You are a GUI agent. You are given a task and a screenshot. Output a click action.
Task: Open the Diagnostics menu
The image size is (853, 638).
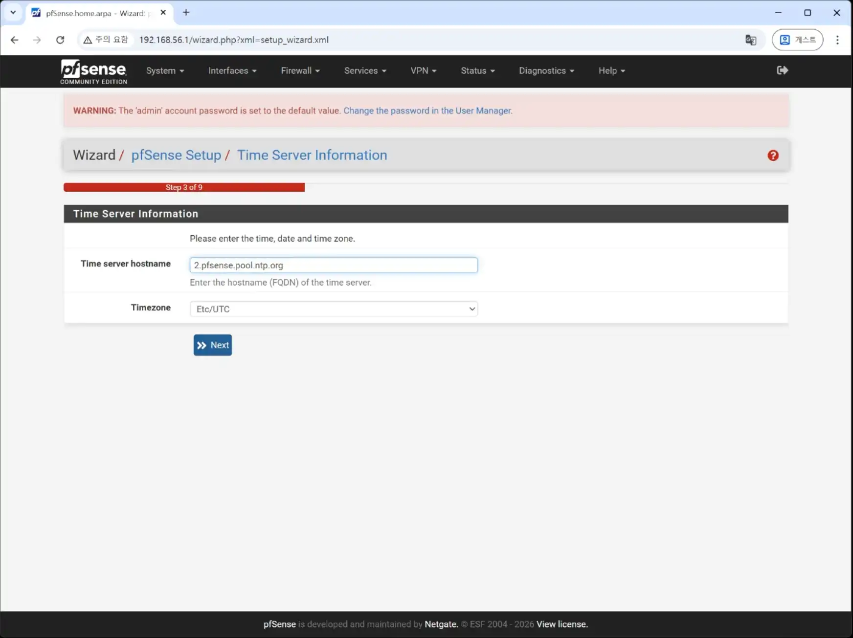pos(546,71)
